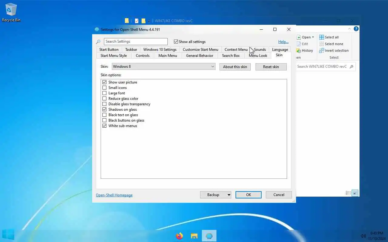Image resolution: width=388 pixels, height=242 pixels.
Task: Switch Explorer to large icons view
Action: [355, 193]
